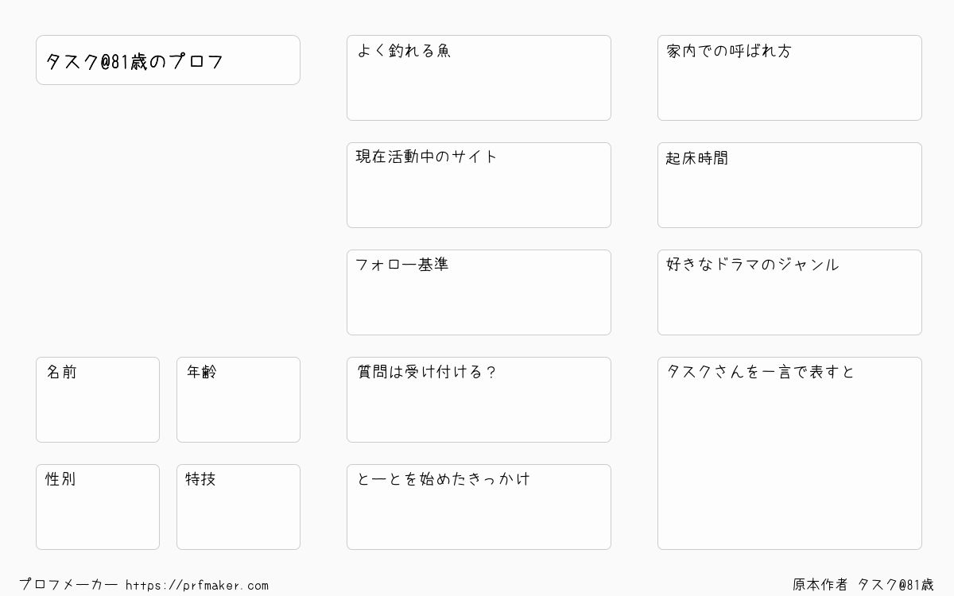
Task: Click the 質問は受け付ける？ box
Action: [479, 400]
